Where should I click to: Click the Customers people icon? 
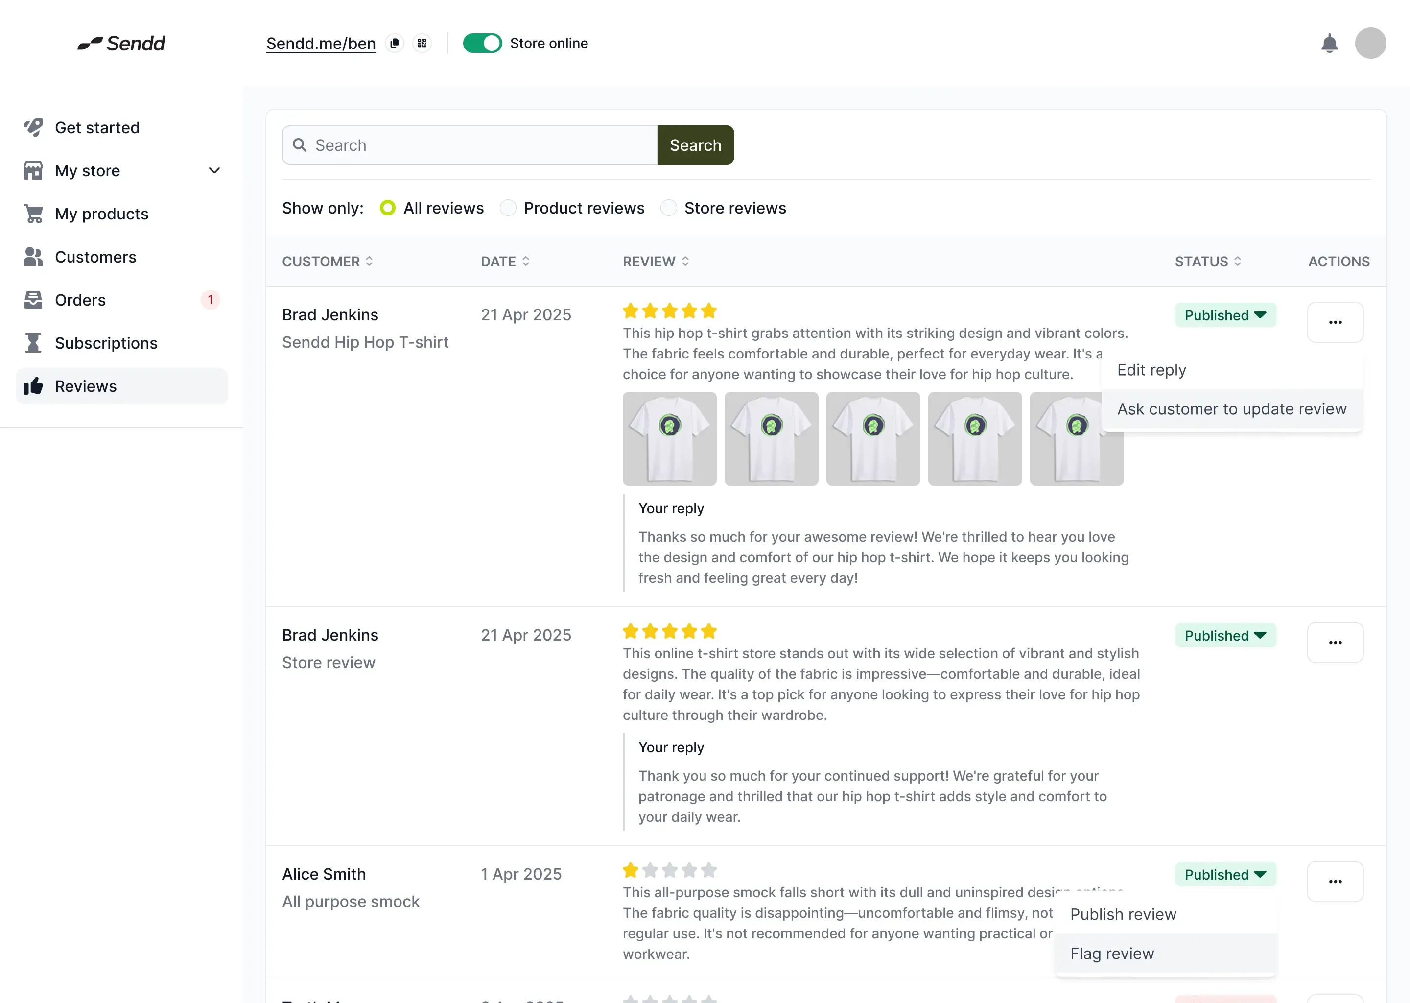tap(33, 257)
